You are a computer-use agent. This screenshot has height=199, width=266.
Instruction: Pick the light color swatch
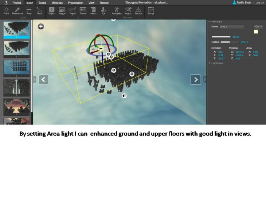[x=256, y=32]
